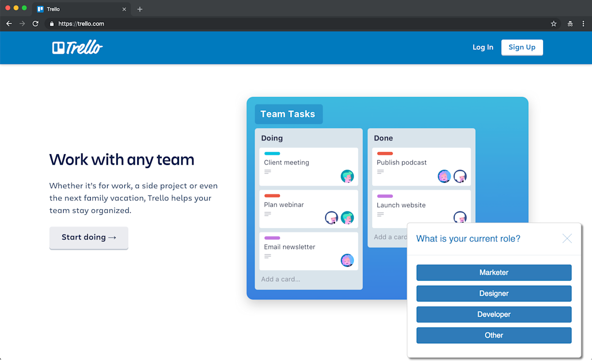Viewport: 592px width, 361px height.
Task: Click the Log In link
Action: 482,47
